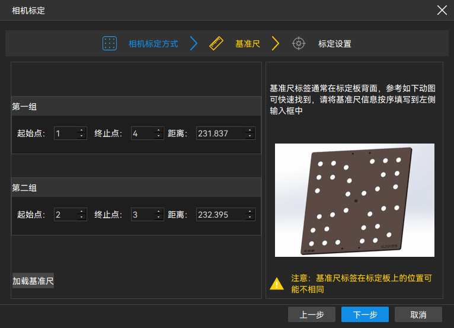
Task: Click second group 距离 field showing 232.395
Action: pyautogui.click(x=220, y=215)
